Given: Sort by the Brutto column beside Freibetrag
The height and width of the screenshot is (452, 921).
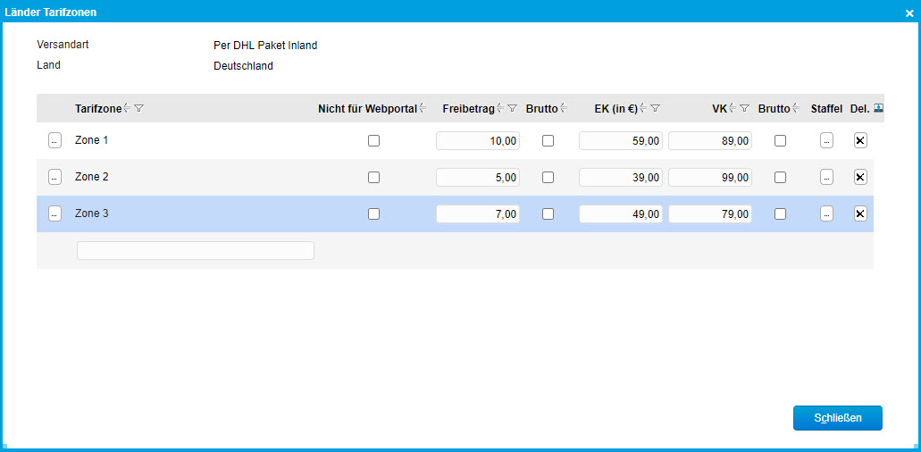Looking at the screenshot, I should [564, 108].
